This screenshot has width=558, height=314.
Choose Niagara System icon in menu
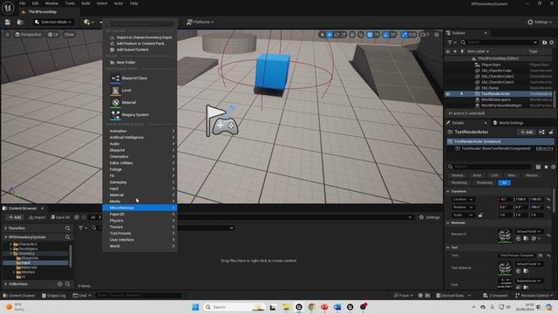coord(115,114)
